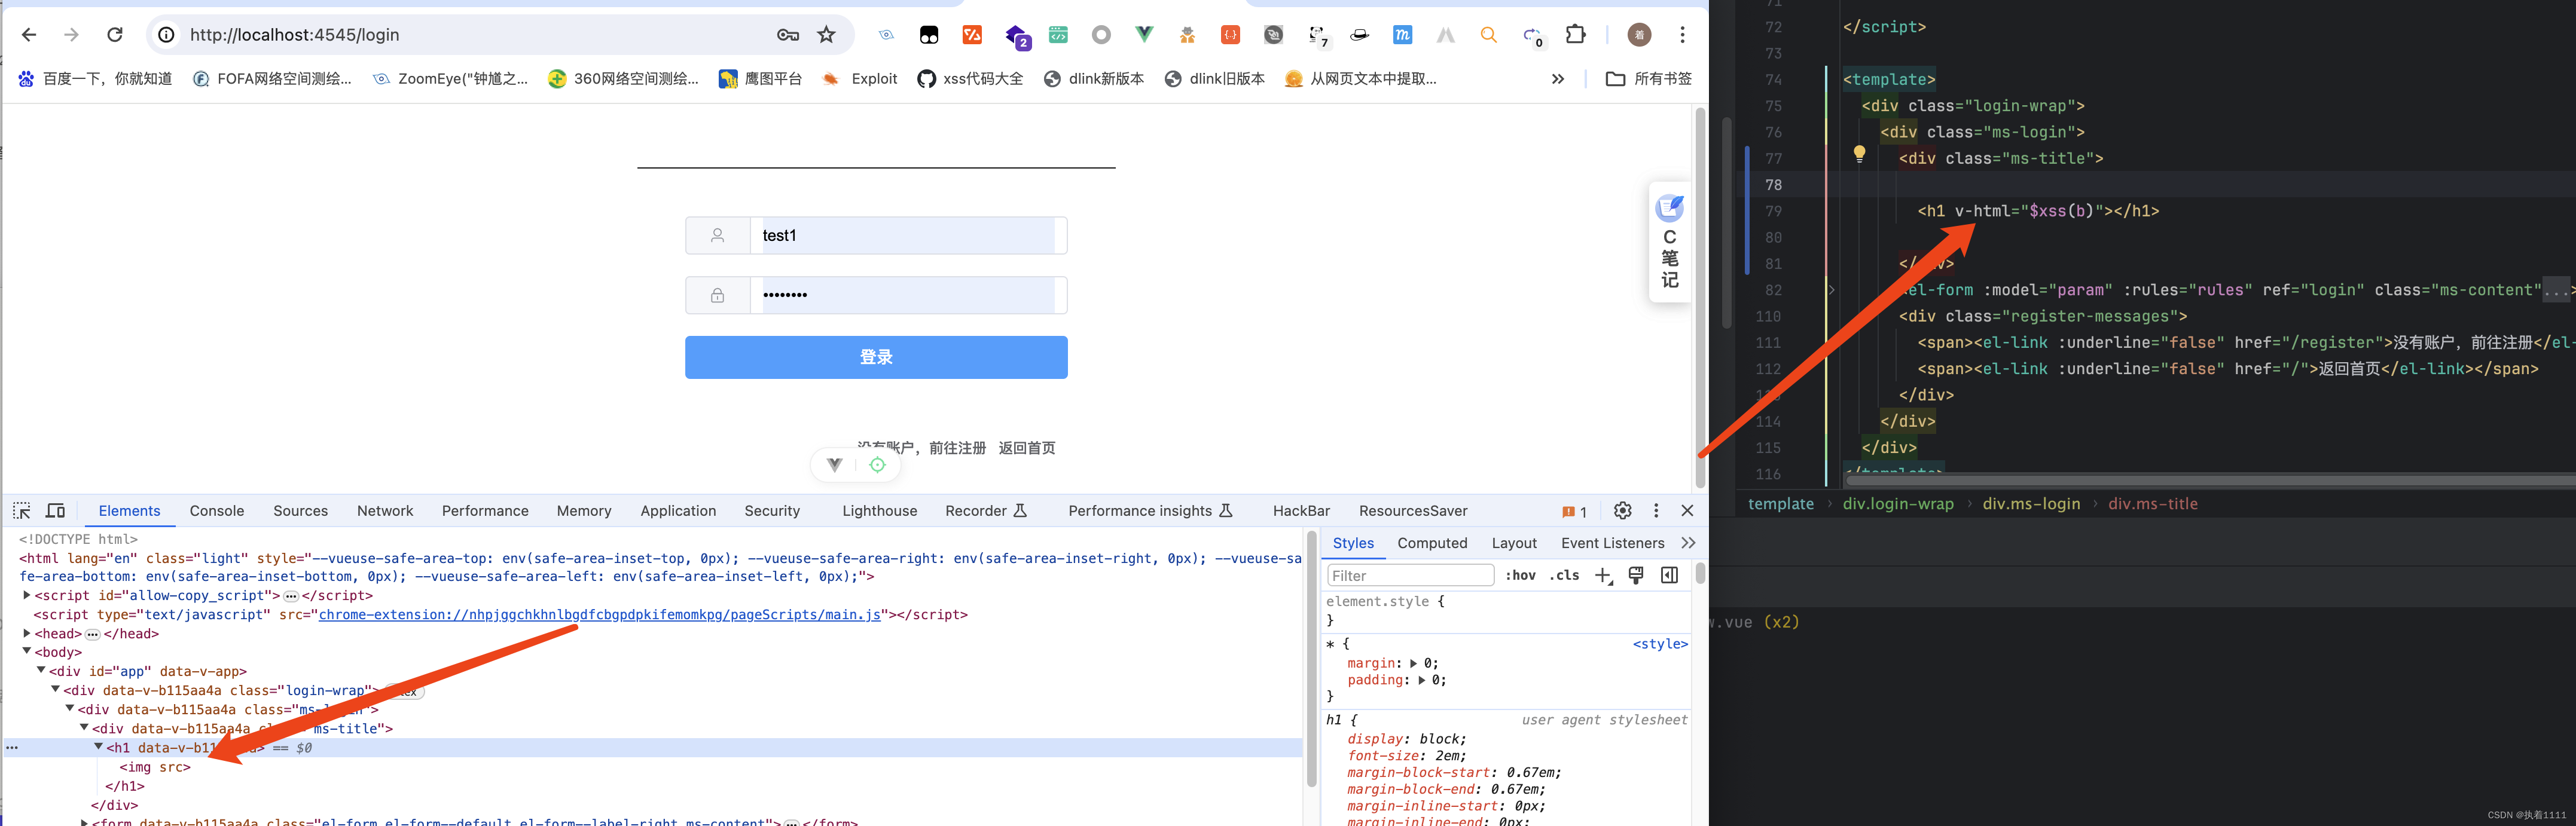Select div.ms-login in editor breadcrumb
Viewport: 2576px width, 826px height.
(x=2031, y=504)
